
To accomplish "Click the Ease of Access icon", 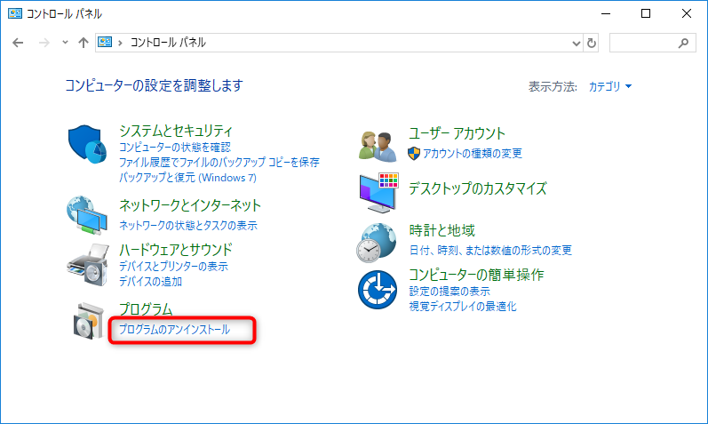I will (377, 289).
